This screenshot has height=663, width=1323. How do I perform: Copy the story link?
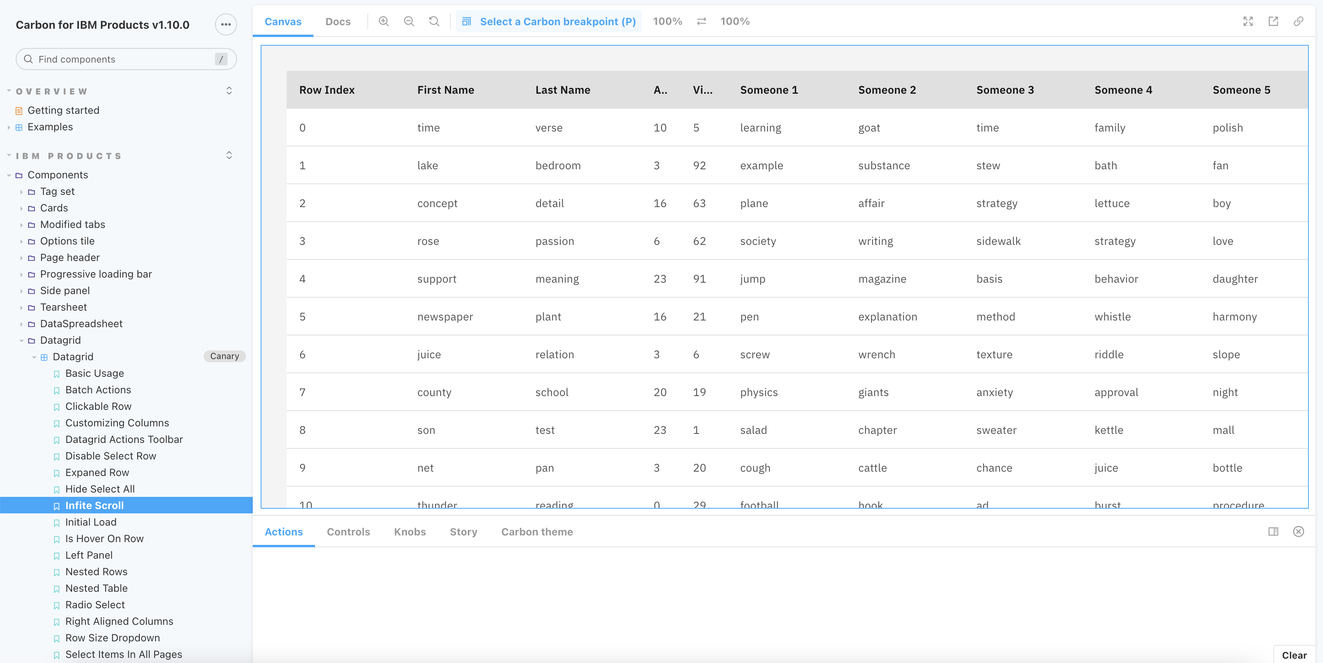tap(1299, 22)
